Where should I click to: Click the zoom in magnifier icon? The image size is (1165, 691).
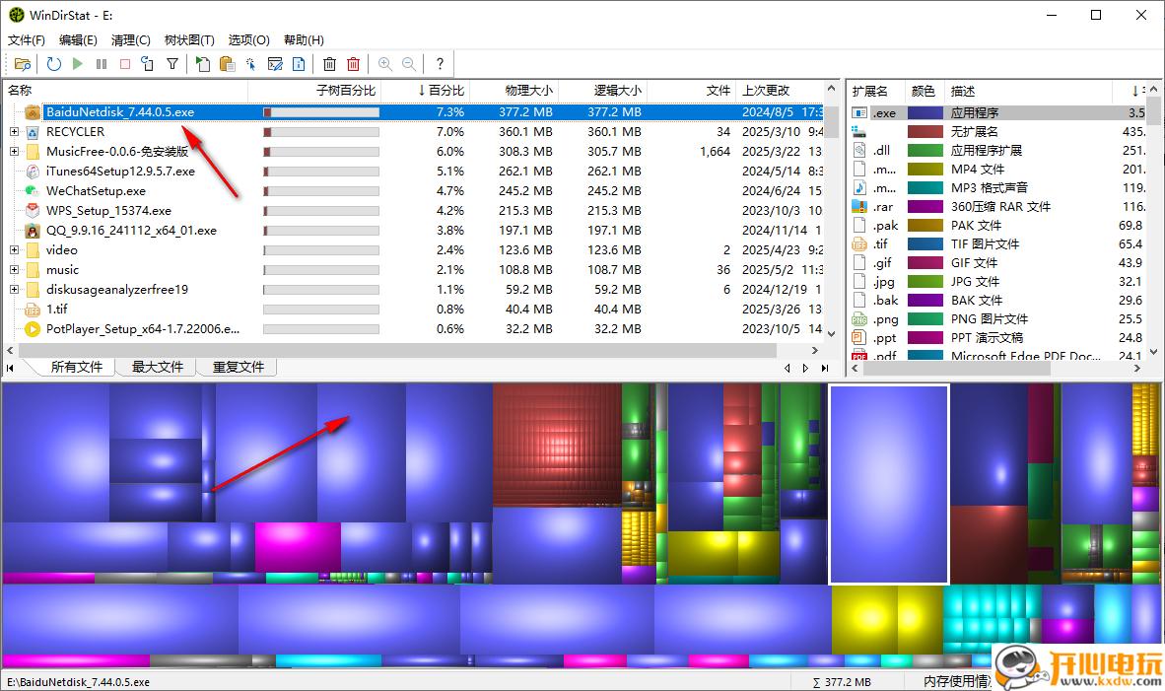click(x=384, y=64)
